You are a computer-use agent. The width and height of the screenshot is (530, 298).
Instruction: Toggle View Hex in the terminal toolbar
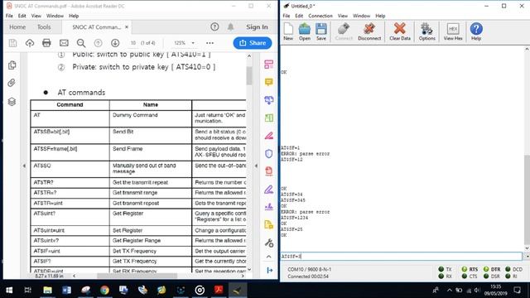tap(453, 31)
